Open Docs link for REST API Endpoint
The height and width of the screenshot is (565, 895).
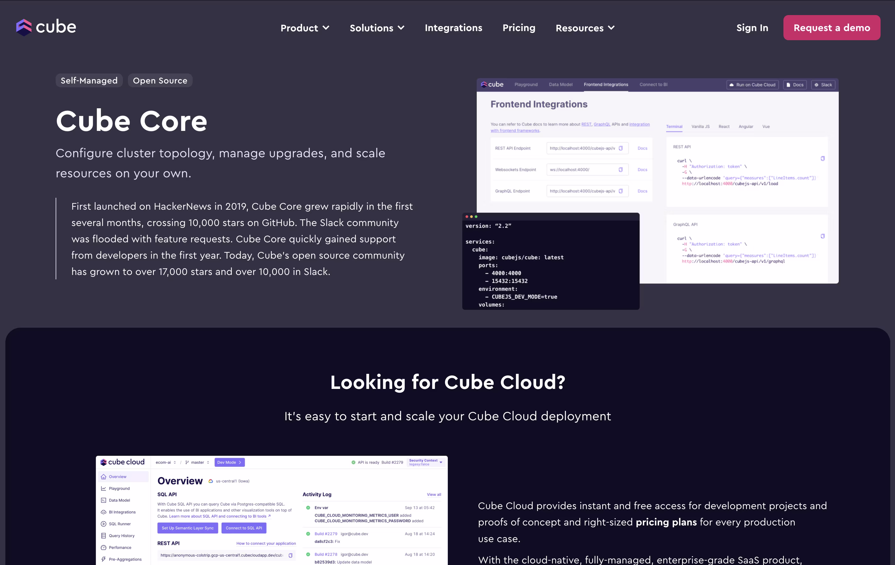point(642,148)
